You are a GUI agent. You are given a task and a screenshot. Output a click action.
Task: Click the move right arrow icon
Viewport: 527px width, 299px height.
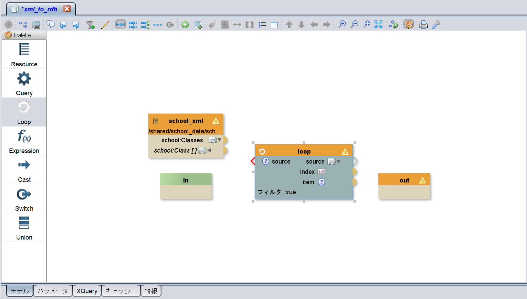click(x=326, y=25)
